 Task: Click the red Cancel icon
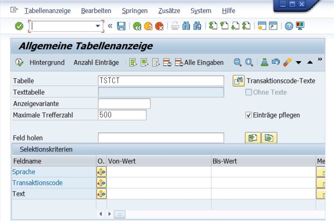point(159,26)
